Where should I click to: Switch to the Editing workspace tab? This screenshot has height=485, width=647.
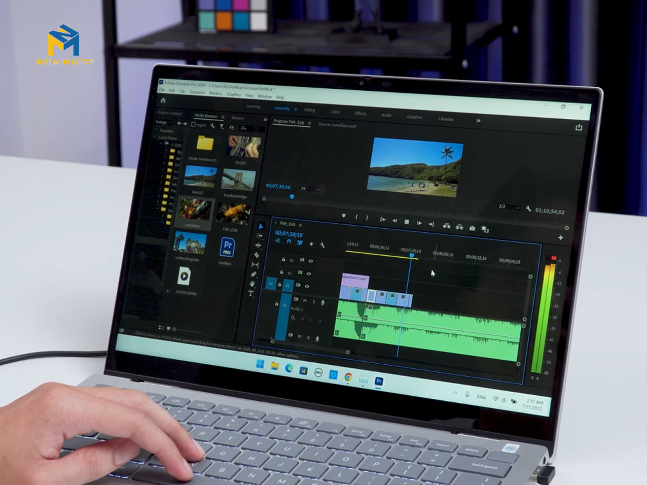pos(309,110)
